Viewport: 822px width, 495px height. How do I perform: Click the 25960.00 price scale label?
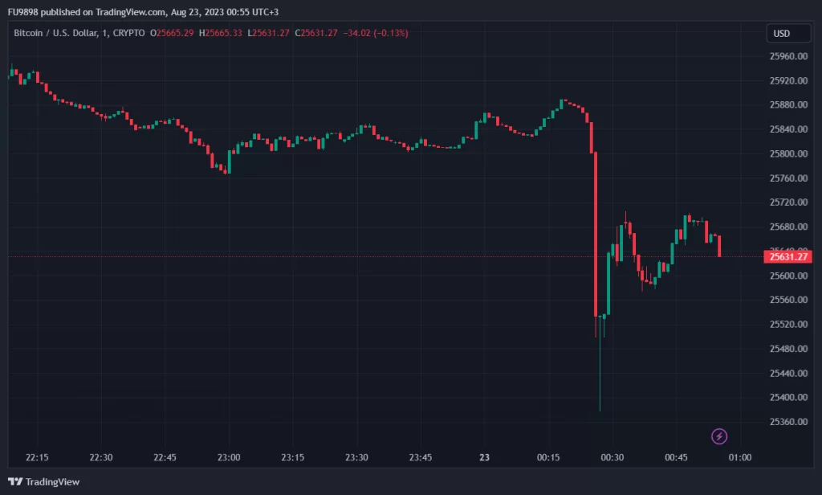click(788, 56)
